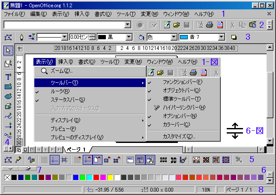The height and width of the screenshot is (195, 276).
Task: Pick the yellow swatch in the color bar
Action: [x=110, y=178]
